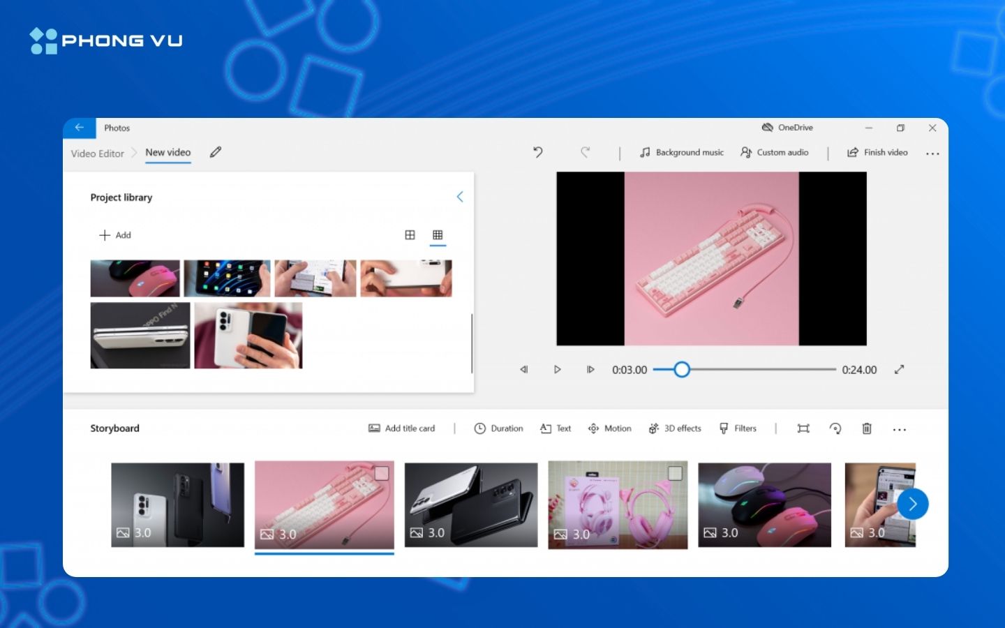Delete the selected clip with the trash icon
Viewport: 1005px width, 628px height.
(x=867, y=428)
